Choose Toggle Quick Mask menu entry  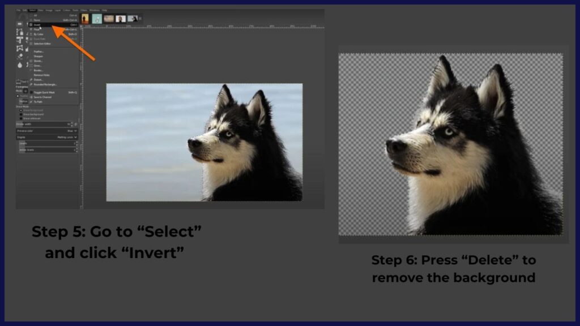44,92
